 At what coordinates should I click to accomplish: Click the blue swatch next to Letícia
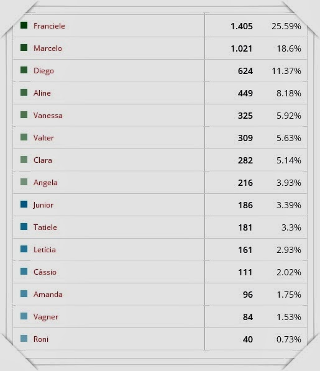[x=24, y=249]
